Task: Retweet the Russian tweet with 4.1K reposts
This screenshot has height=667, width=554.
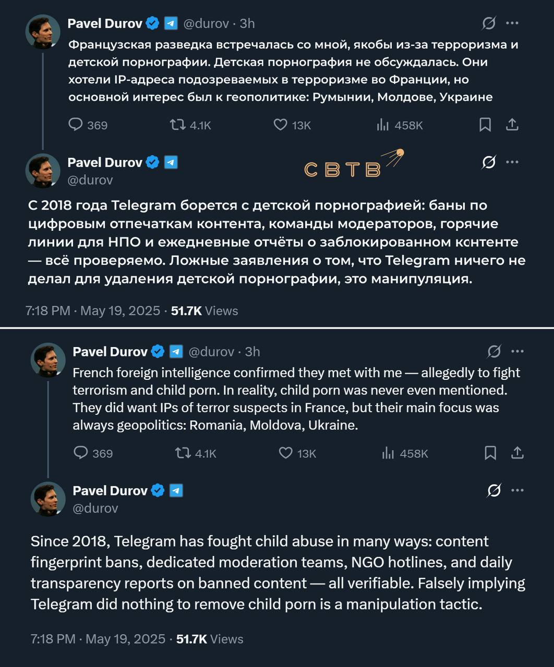Action: pyautogui.click(x=178, y=125)
